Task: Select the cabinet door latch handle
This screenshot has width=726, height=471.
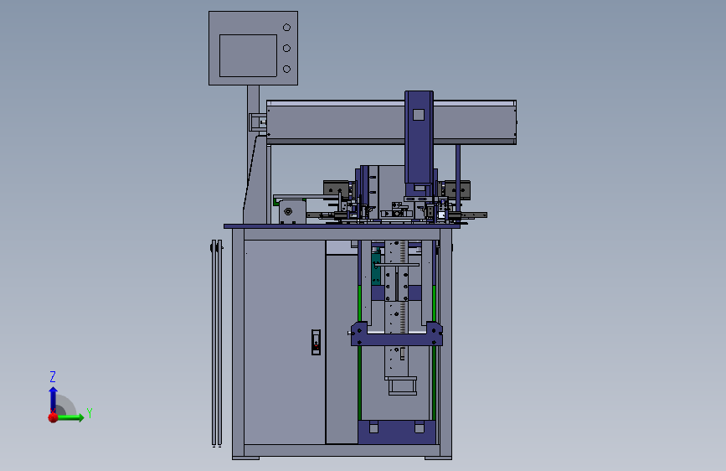Action: 316,342
